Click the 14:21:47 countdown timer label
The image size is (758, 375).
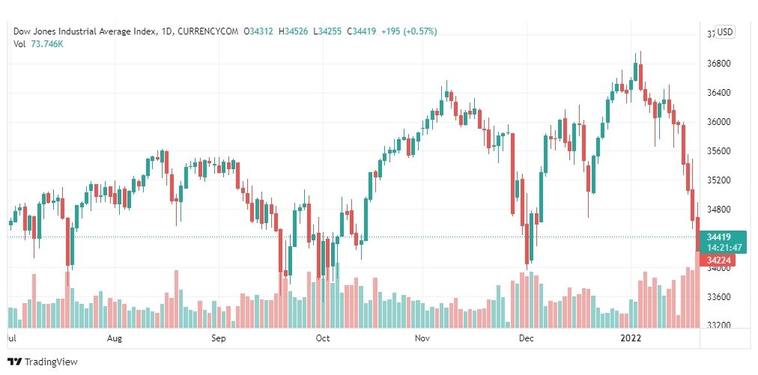(x=724, y=248)
